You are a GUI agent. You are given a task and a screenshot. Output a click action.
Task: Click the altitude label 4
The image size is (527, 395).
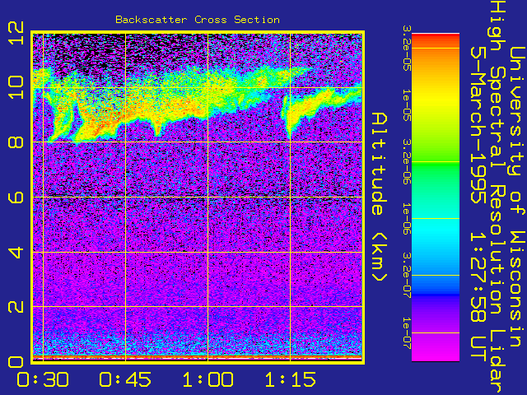click(16, 253)
